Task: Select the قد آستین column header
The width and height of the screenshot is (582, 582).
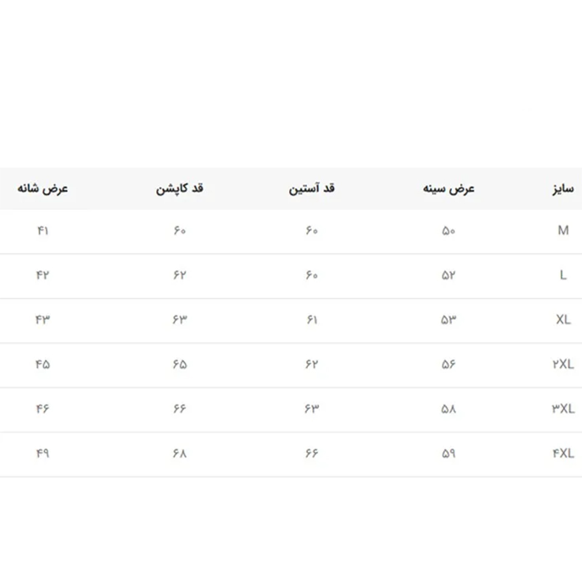Action: click(312, 189)
